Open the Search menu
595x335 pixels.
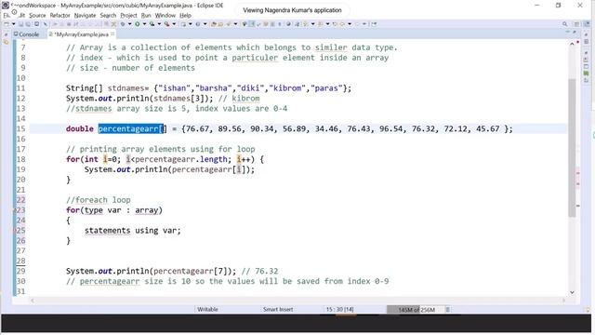click(x=108, y=15)
